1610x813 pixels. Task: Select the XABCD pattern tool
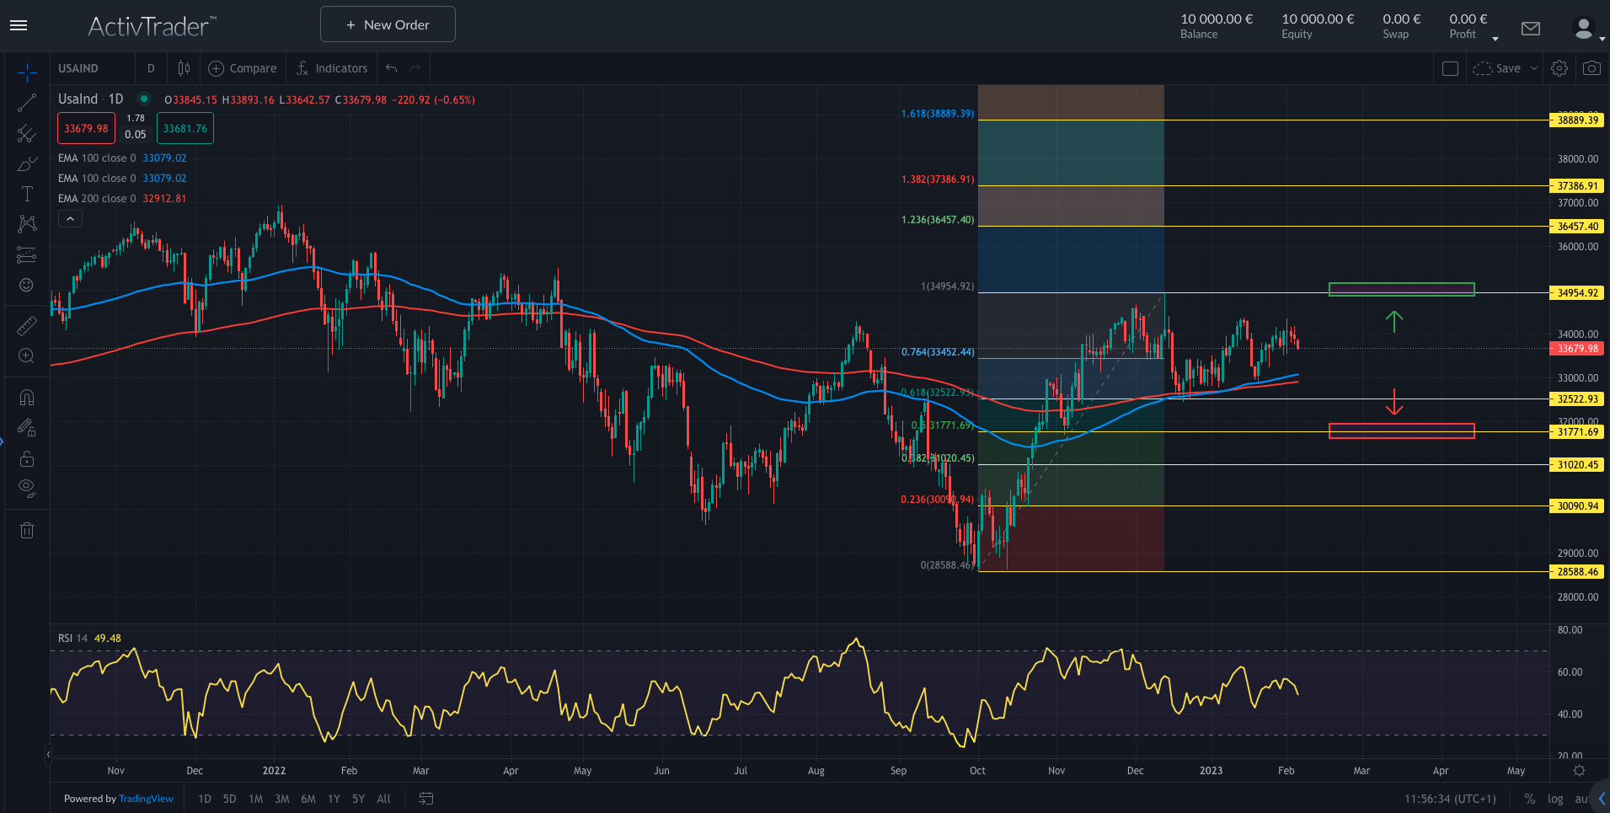click(26, 223)
